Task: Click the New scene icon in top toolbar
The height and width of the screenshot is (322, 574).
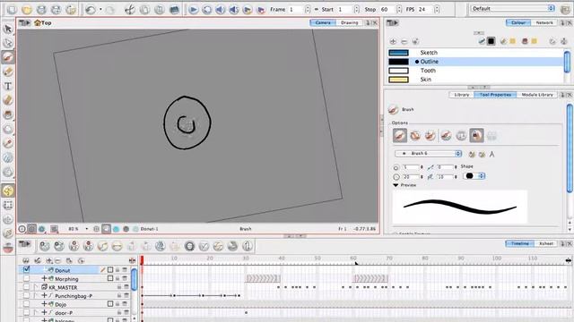Action: tap(12, 10)
